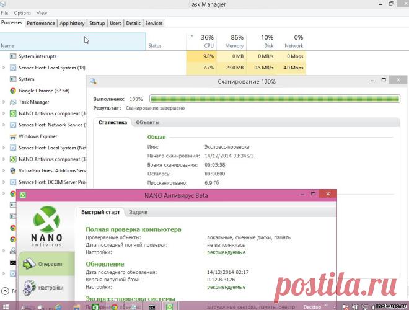
Task: Click the Windows Explorer process icon
Action: click(13, 136)
